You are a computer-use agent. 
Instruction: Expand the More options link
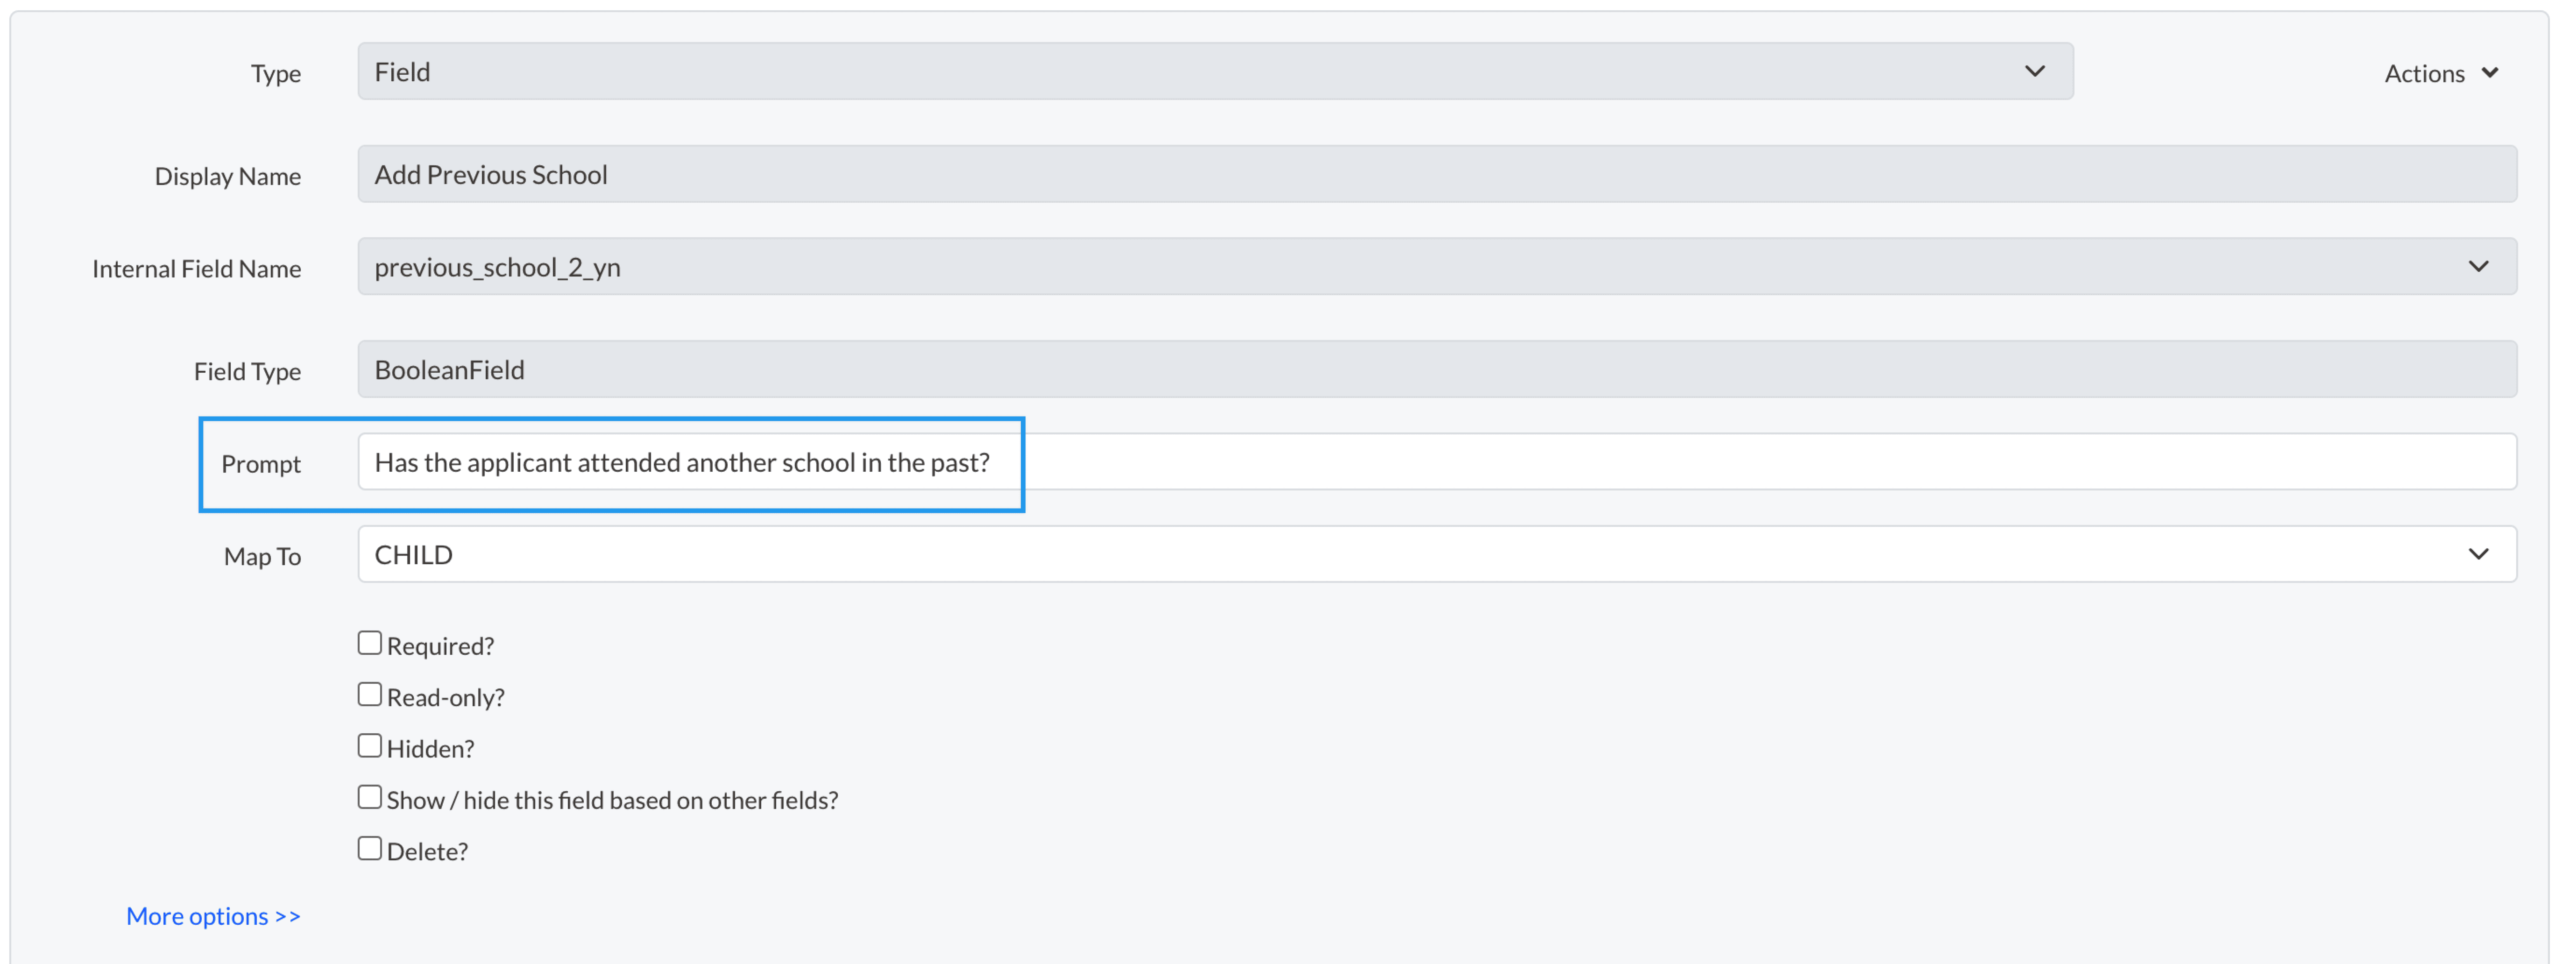(x=213, y=916)
